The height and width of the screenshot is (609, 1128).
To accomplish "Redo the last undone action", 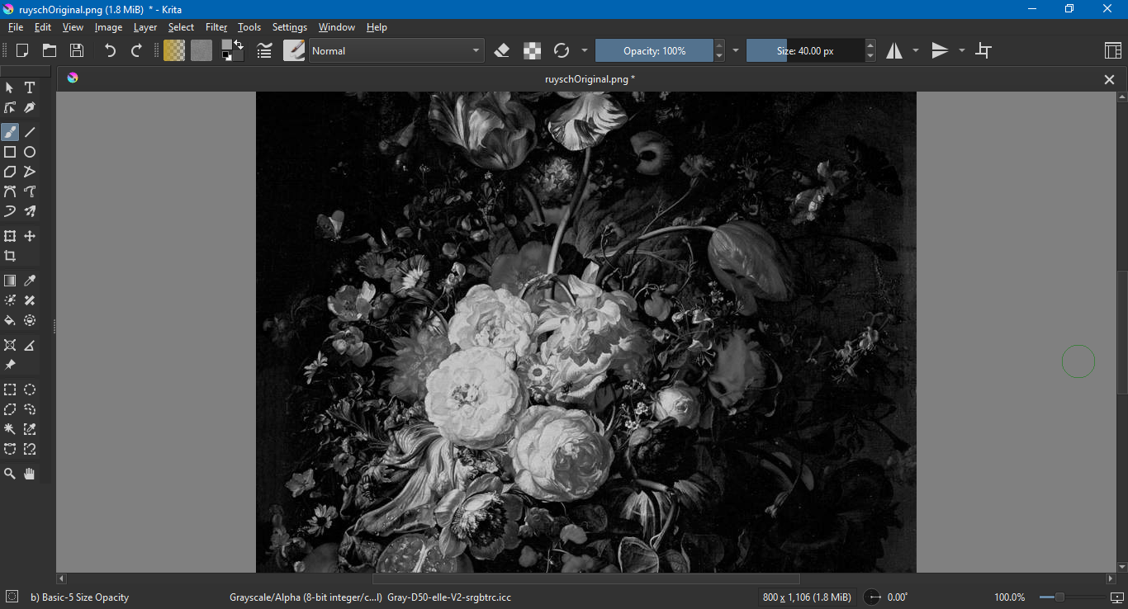I will coord(136,50).
